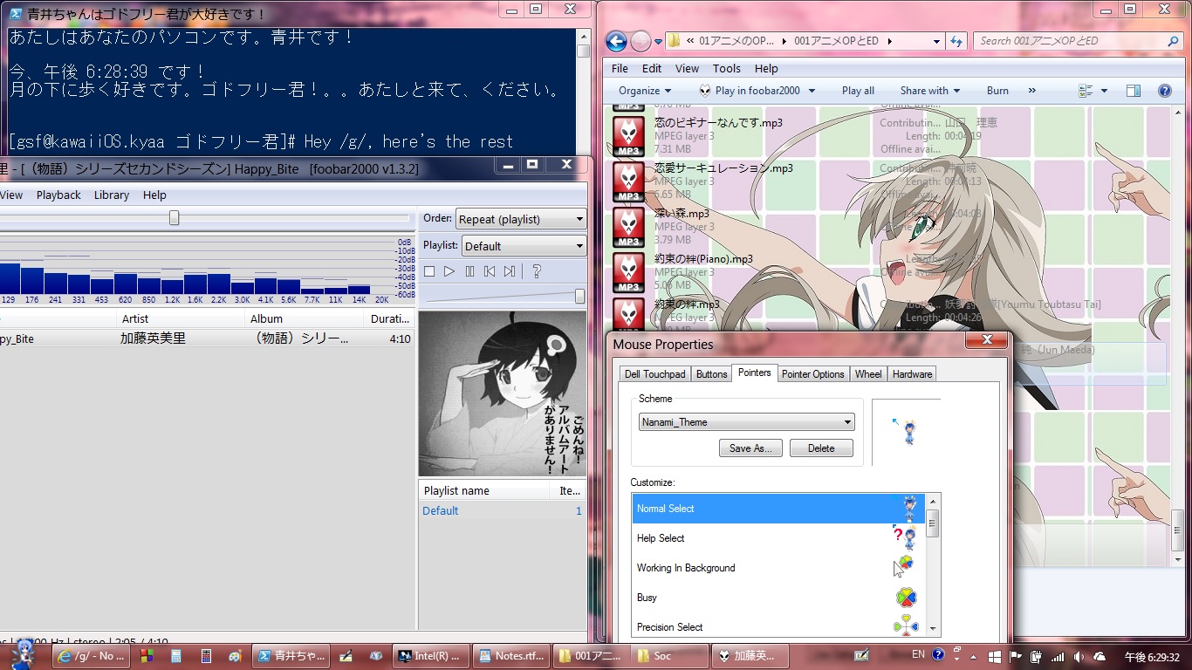Stop playback in foobar2000

click(x=429, y=272)
